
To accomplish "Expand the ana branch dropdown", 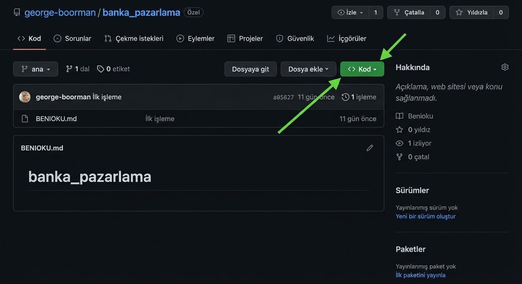I will [36, 69].
